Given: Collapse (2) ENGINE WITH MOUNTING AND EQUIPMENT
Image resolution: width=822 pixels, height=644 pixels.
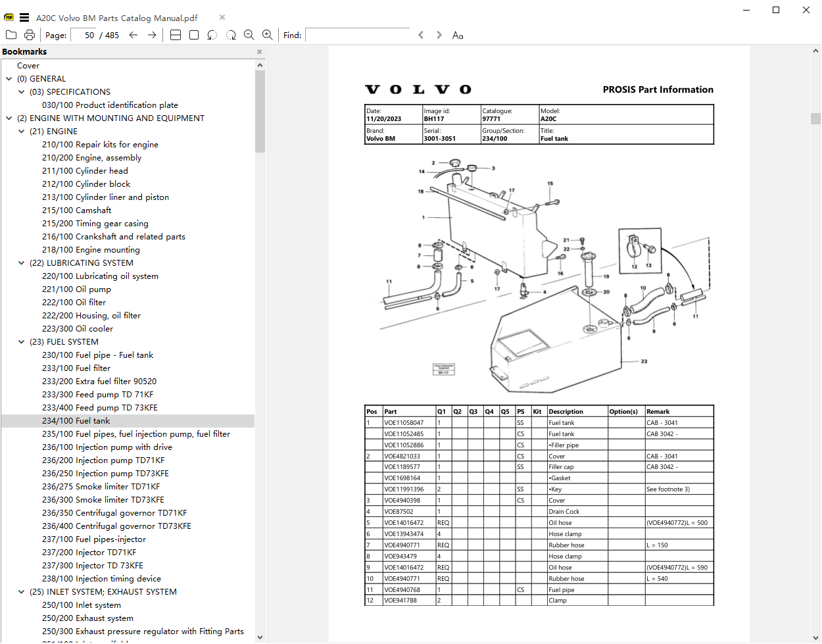Looking at the screenshot, I should [9, 118].
